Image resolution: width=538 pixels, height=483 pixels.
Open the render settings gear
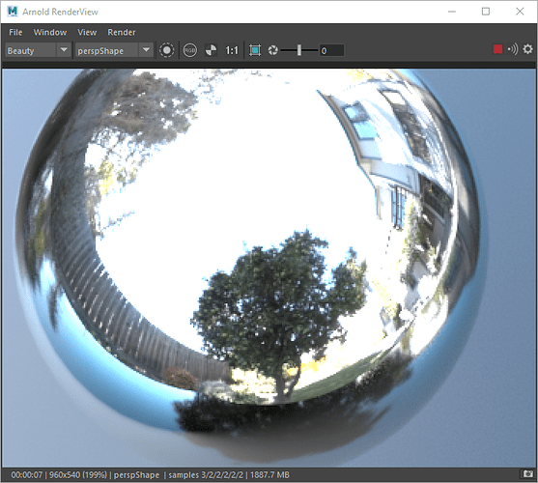[x=527, y=49]
